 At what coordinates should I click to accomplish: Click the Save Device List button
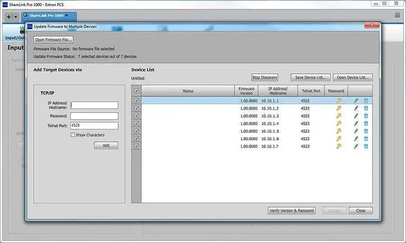click(x=310, y=77)
